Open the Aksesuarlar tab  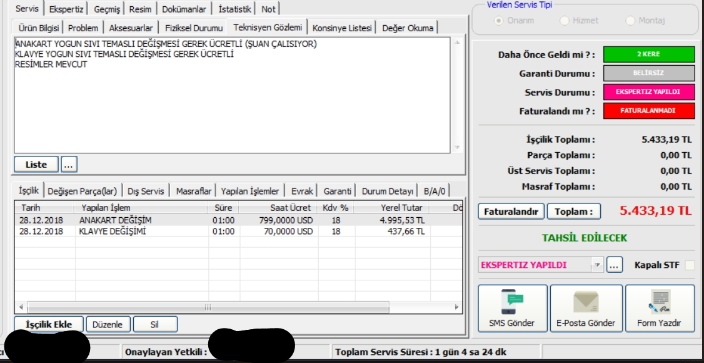tap(131, 28)
